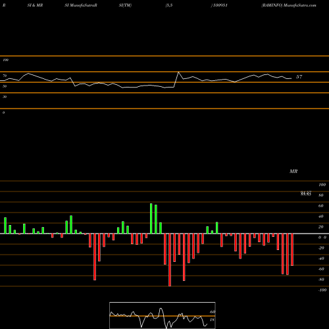Open the mini RSI overview thumbnail chart
Image resolution: width=329 pixels, height=329 pixels.
pos(163,315)
